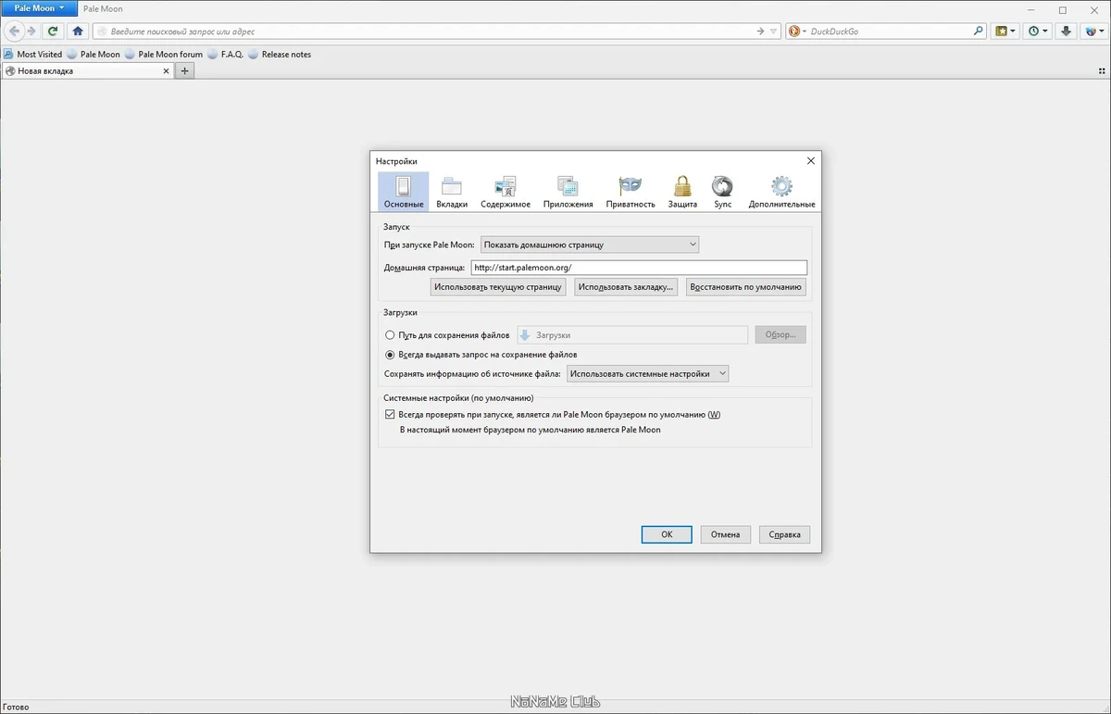Switch to the Защита padlock panel
The image size is (1111, 714).
[x=682, y=192]
